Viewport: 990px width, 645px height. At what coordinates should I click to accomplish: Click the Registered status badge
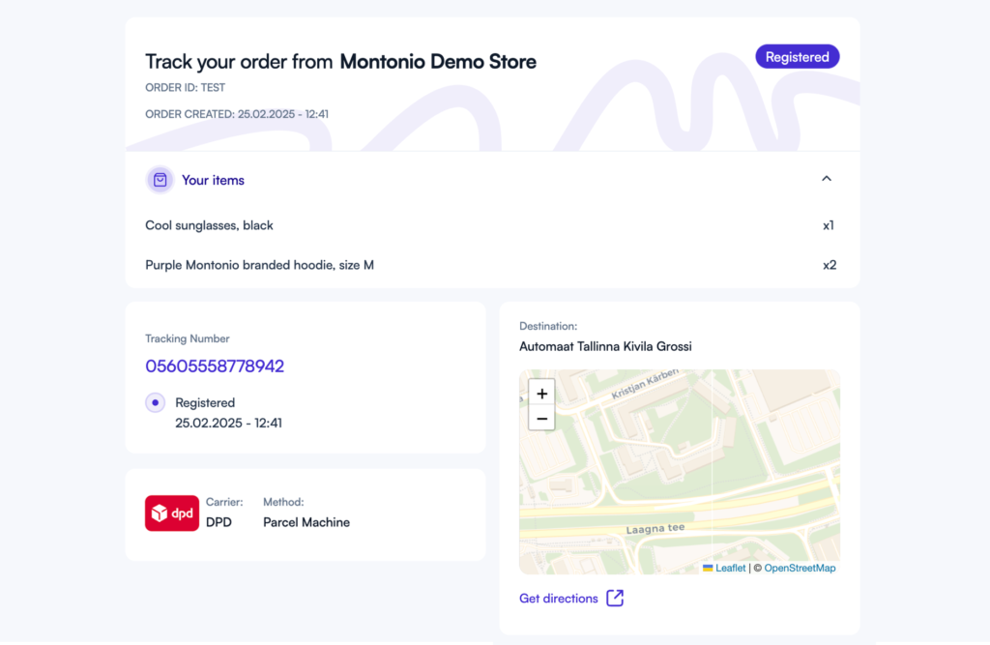click(x=798, y=57)
